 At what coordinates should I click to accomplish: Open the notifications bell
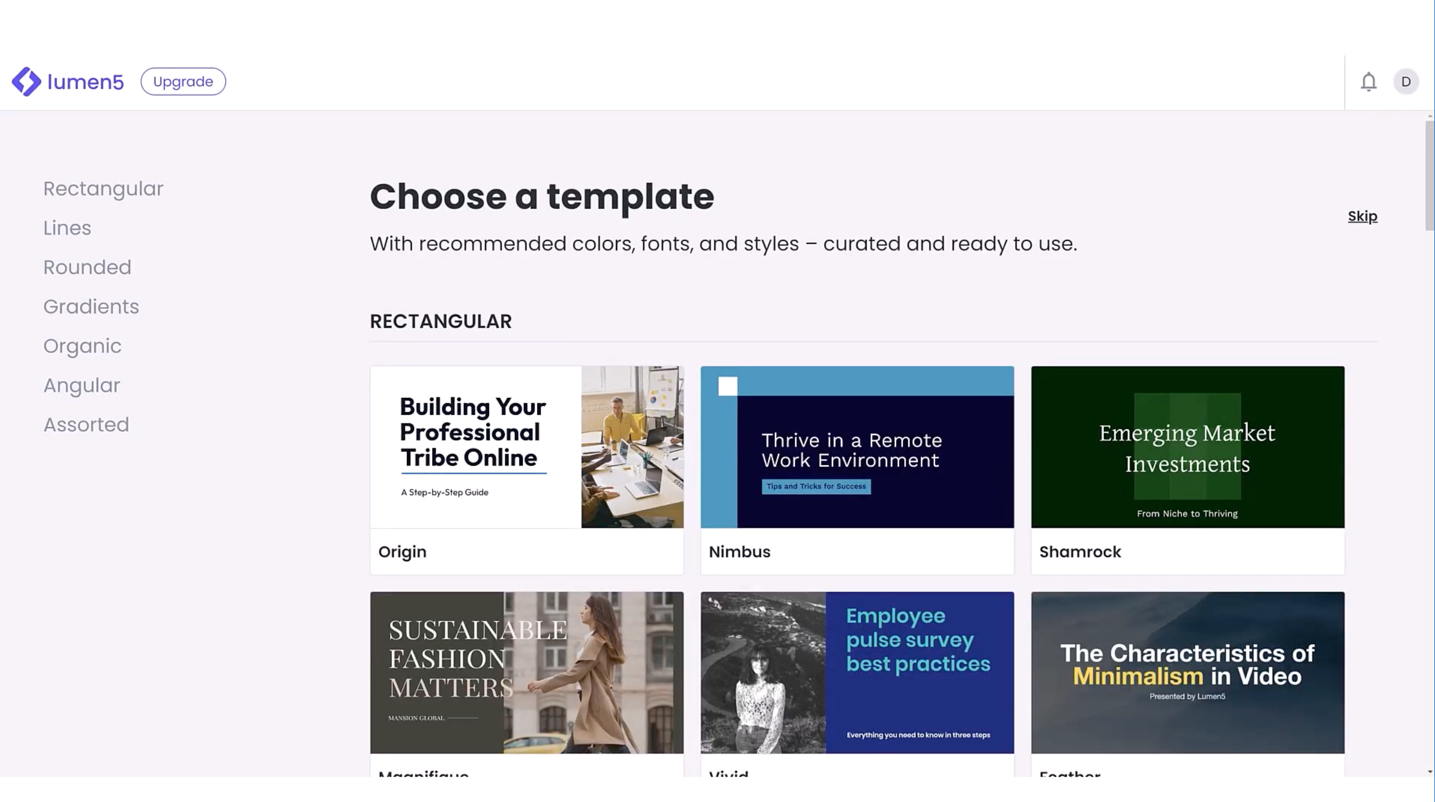point(1368,82)
